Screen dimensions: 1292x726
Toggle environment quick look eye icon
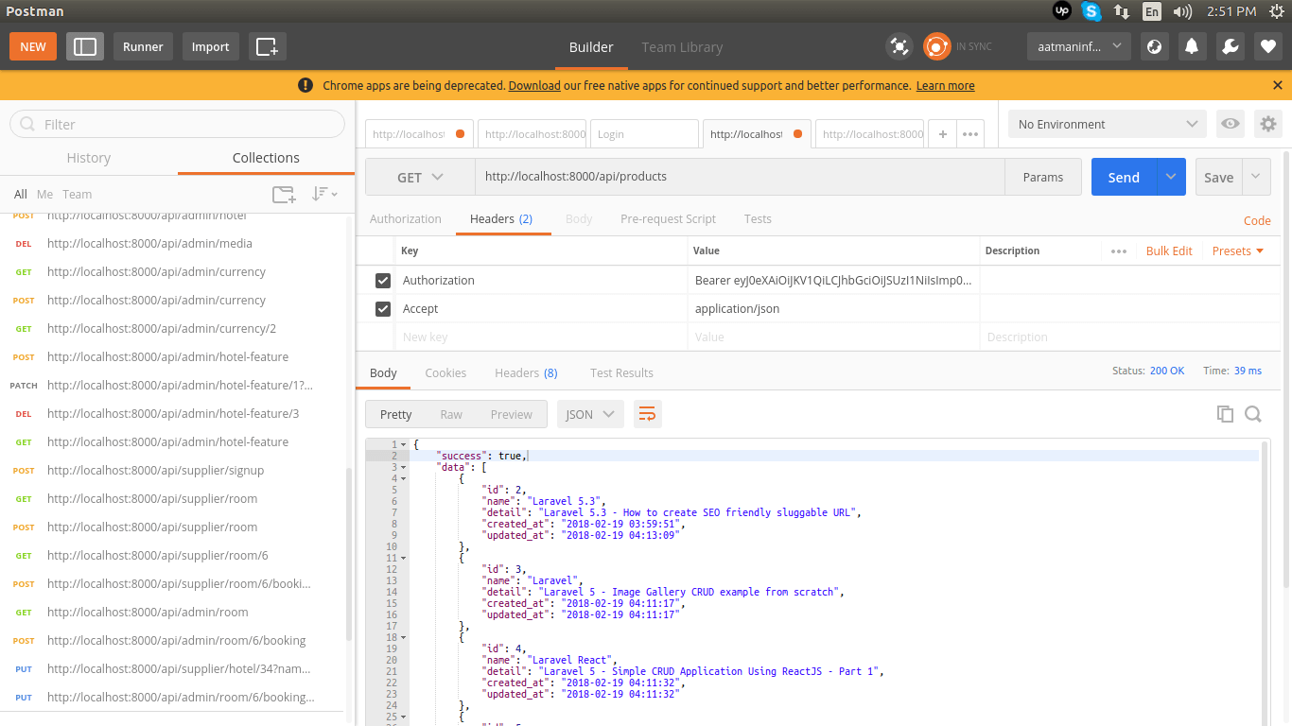[1230, 124]
